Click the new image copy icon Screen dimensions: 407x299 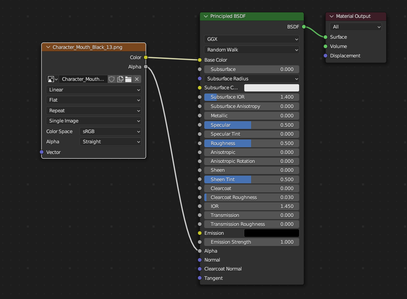[120, 79]
